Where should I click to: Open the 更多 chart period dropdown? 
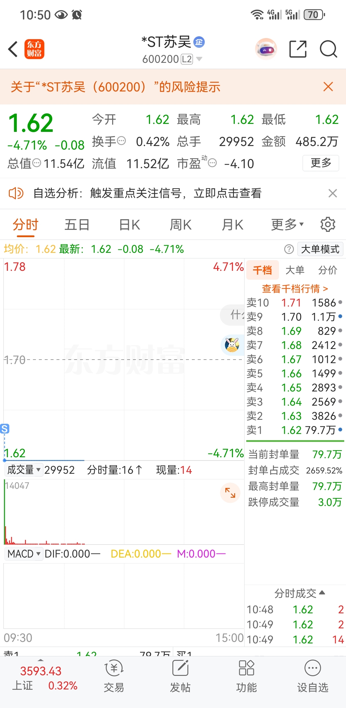click(287, 225)
